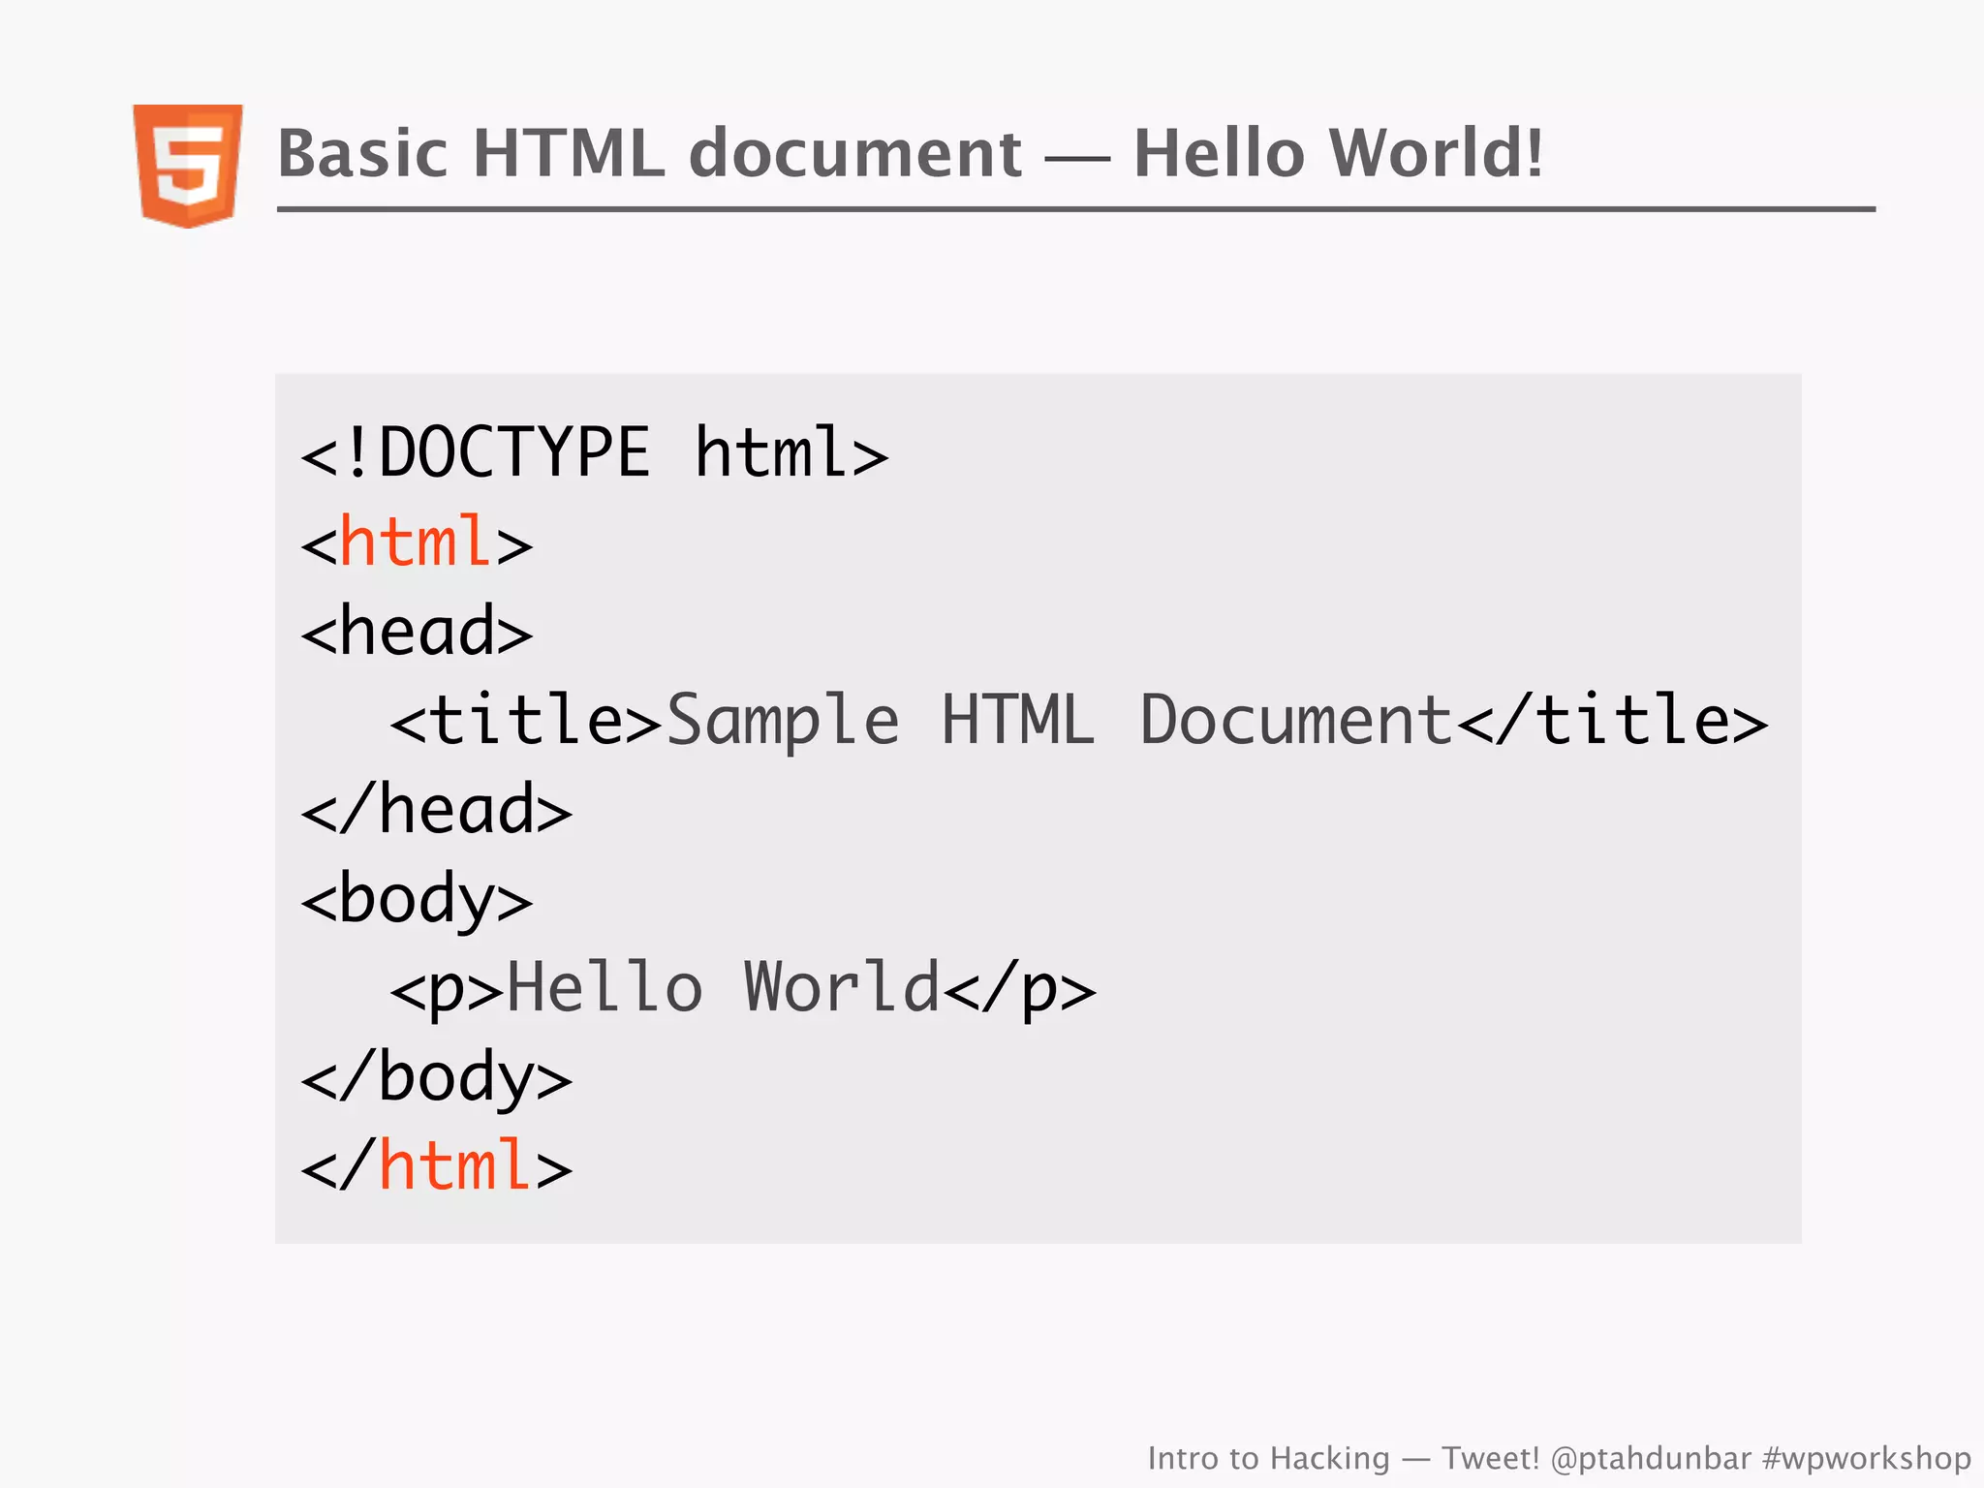Viewport: 1984px width, 1488px height.
Task: Select the 'Sample HTML Document' title text
Action: [1060, 720]
